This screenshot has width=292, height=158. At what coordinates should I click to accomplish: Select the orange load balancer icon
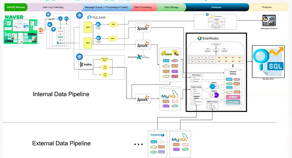[x=41, y=30]
